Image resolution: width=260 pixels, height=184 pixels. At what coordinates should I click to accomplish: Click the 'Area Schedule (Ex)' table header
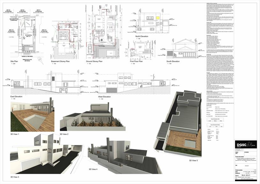[215, 119]
